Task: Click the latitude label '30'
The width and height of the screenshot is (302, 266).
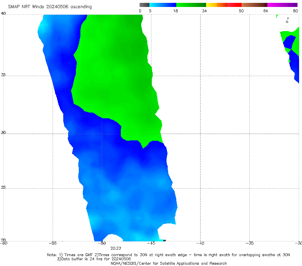Action: click(3, 133)
